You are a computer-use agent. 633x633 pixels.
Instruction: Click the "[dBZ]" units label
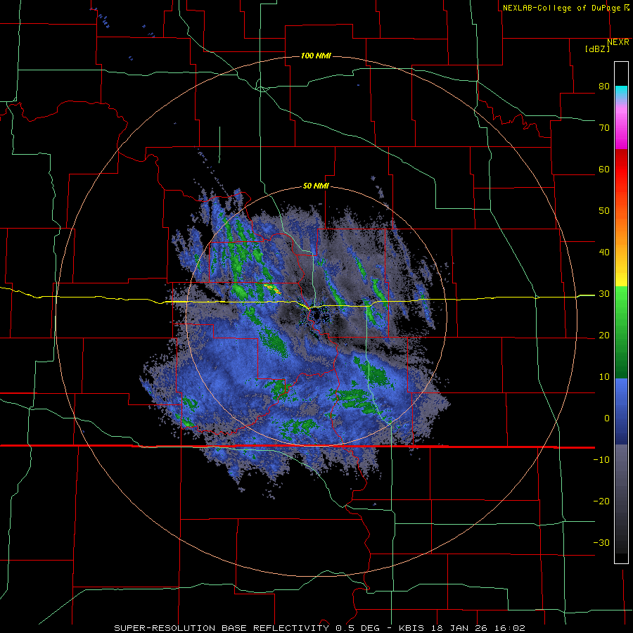(x=597, y=49)
